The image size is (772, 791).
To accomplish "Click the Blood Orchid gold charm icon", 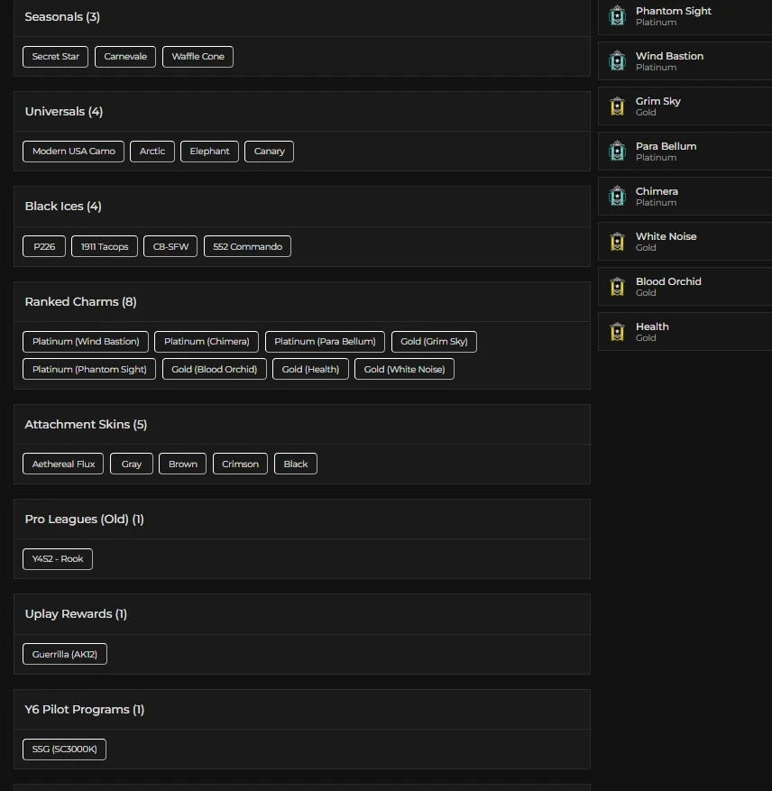I will [x=617, y=286].
